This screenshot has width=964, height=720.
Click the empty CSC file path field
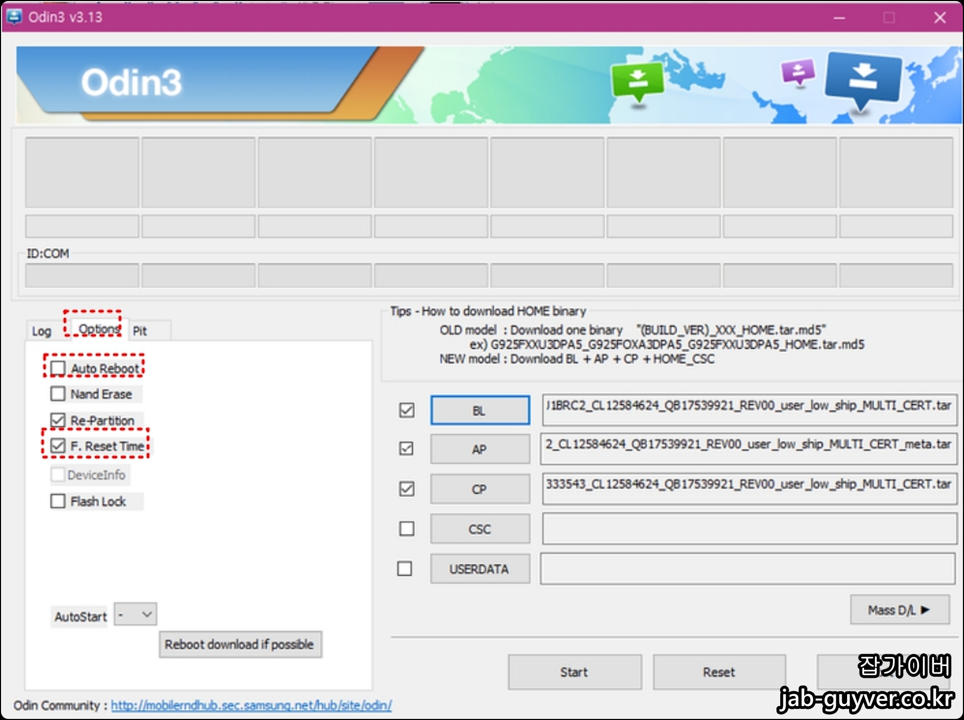749,529
